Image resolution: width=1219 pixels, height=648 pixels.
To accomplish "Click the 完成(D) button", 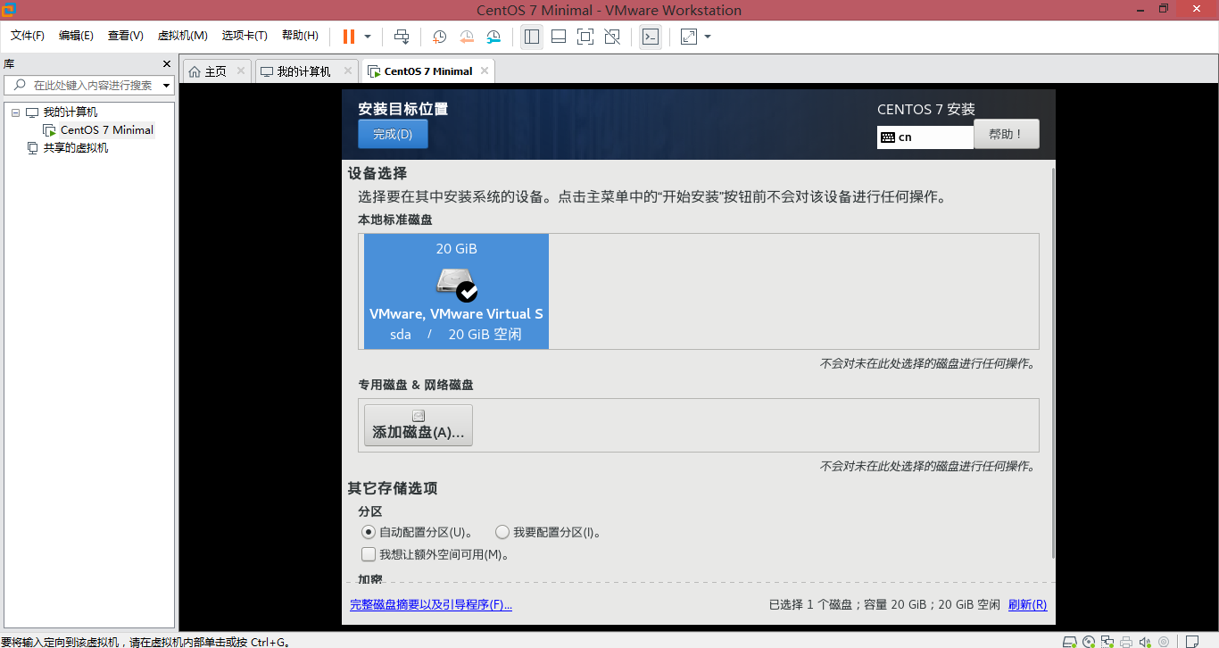I will (x=393, y=134).
